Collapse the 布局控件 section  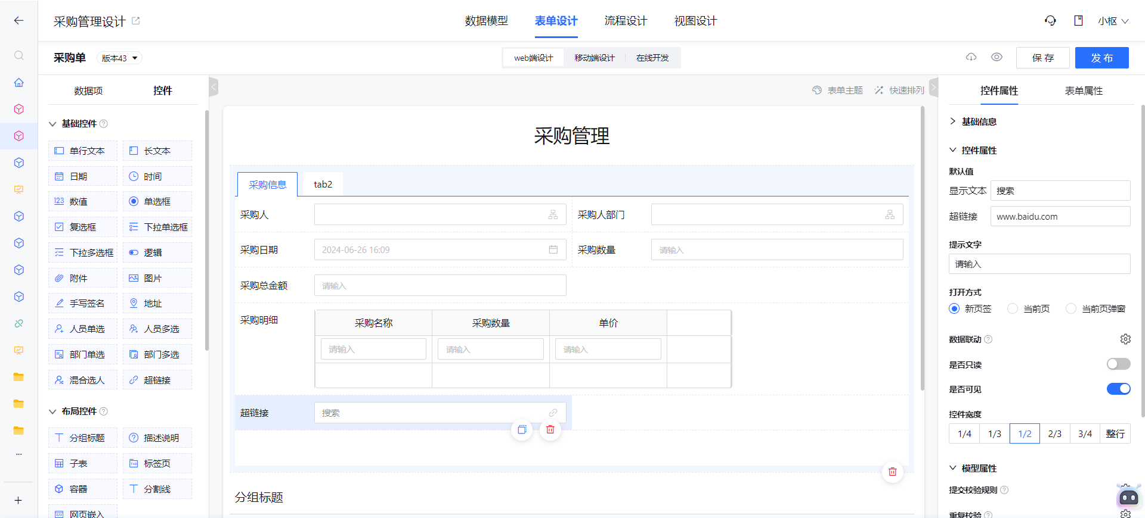tap(52, 411)
